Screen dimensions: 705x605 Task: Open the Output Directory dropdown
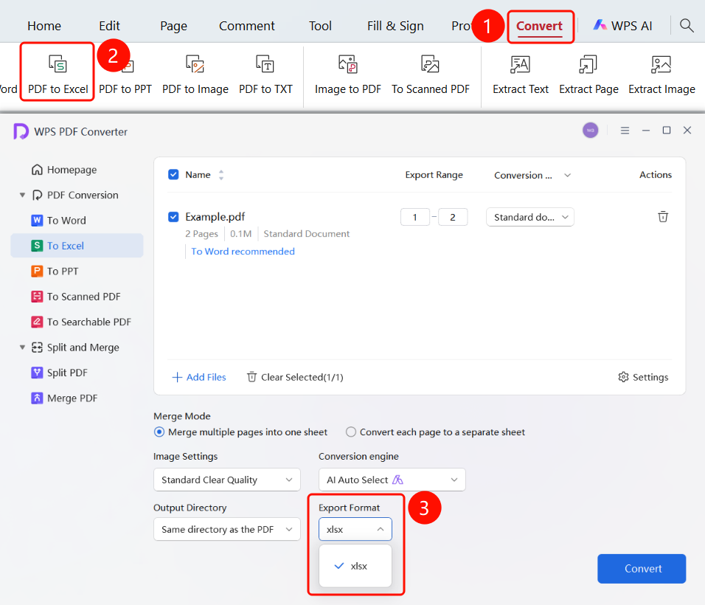coord(227,530)
